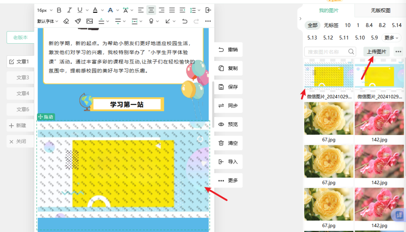Expand the 更多 tags dropdown
Viewport: 406px width, 232px height.
click(x=391, y=38)
